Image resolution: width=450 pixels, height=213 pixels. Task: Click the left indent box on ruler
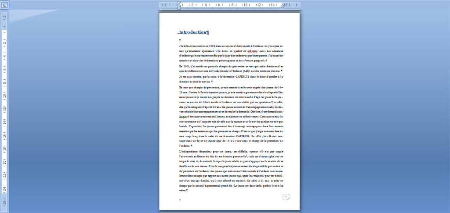pos(179,8)
